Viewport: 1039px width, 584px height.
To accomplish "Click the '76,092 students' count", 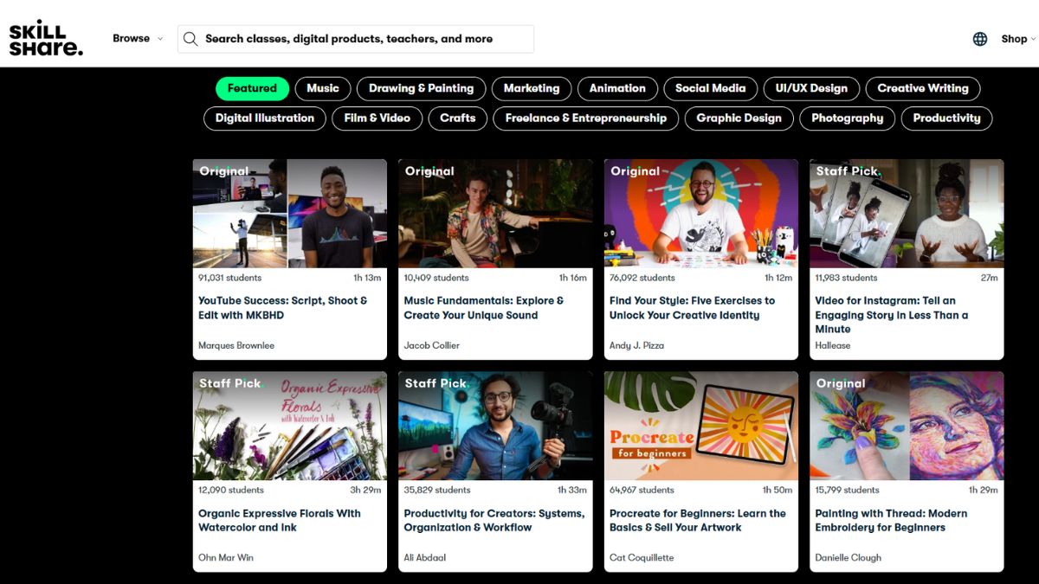I will coord(642,278).
